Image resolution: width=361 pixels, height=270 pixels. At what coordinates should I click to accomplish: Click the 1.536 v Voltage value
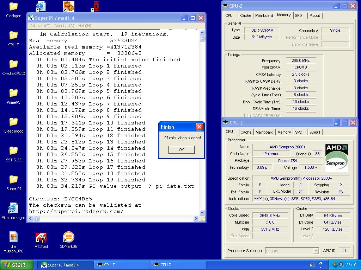click(x=311, y=167)
